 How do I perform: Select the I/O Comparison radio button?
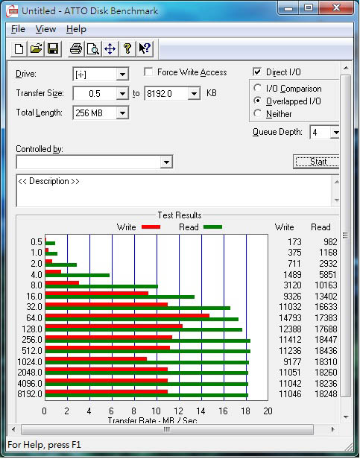click(x=257, y=88)
